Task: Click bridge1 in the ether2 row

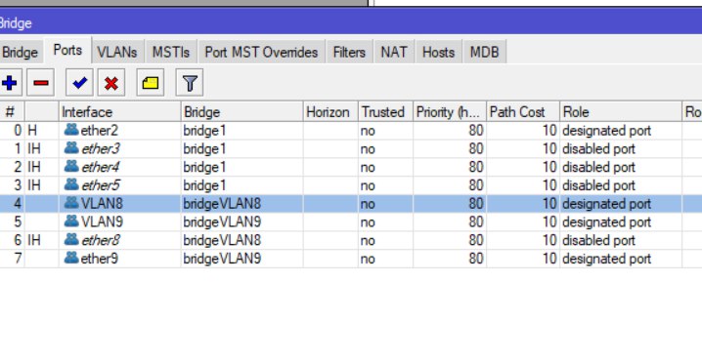Action: pyautogui.click(x=204, y=131)
